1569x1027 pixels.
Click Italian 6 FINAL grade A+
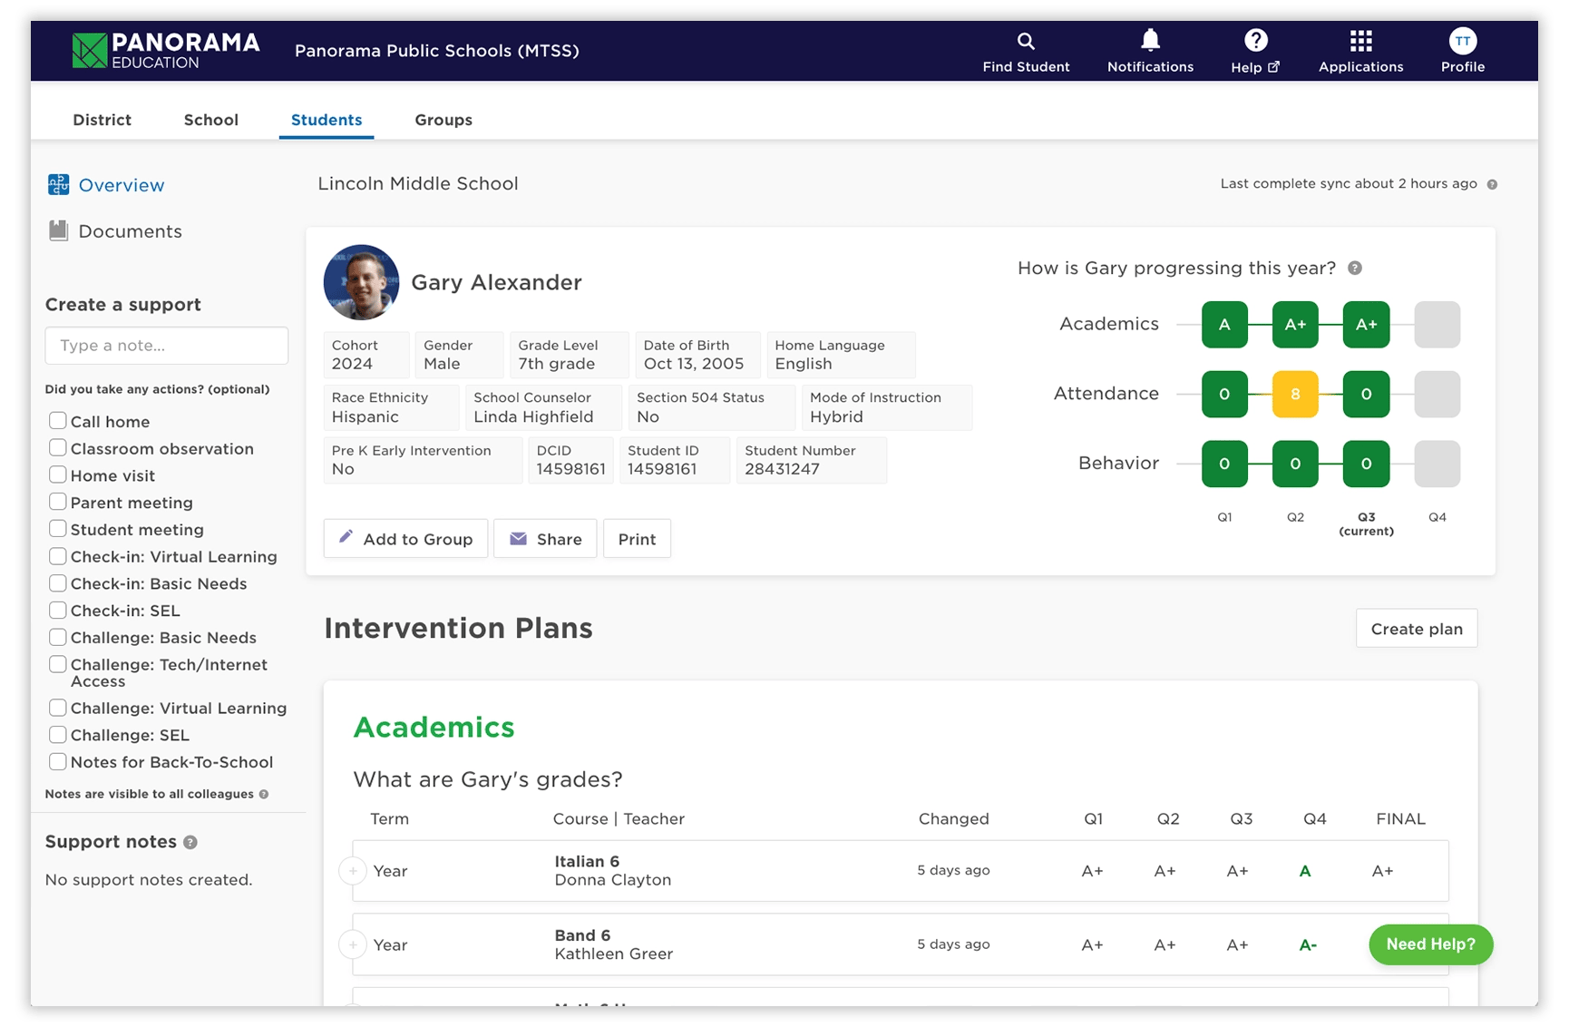(x=1382, y=871)
